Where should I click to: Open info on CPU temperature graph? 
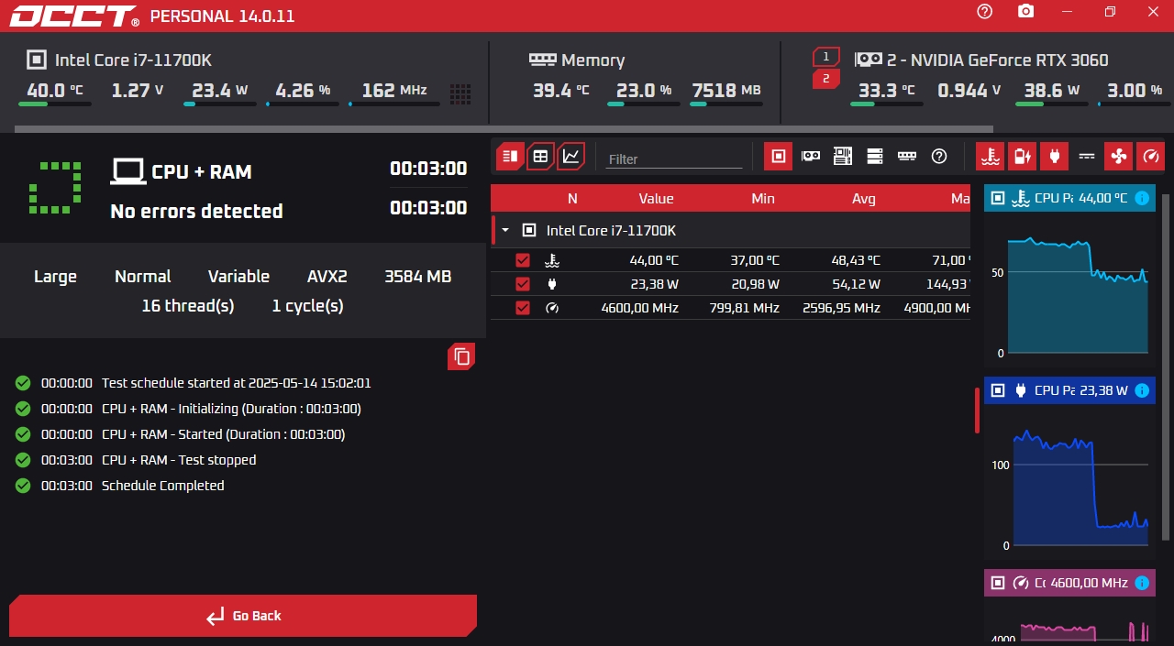click(1142, 198)
